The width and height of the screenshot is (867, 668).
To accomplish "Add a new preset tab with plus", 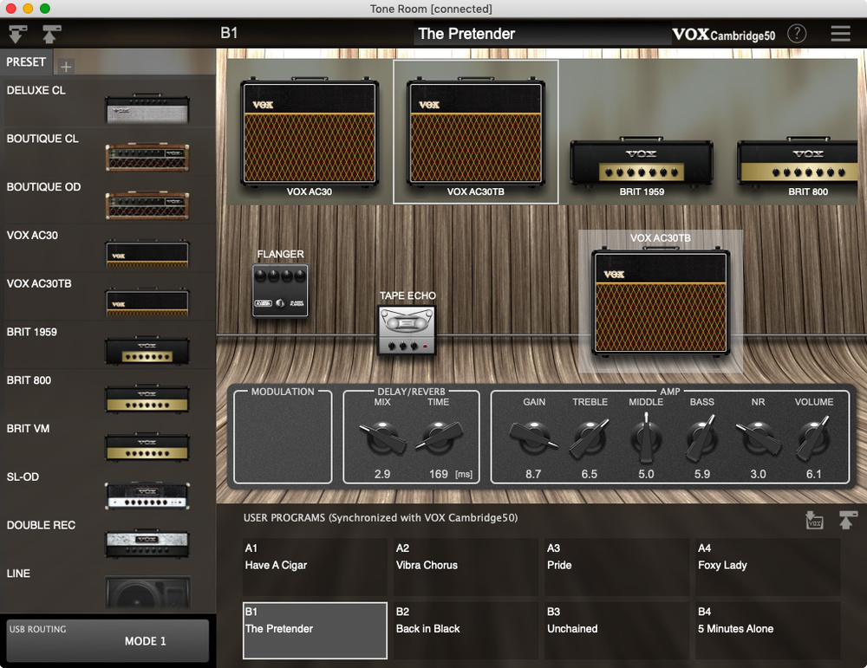I will [66, 67].
